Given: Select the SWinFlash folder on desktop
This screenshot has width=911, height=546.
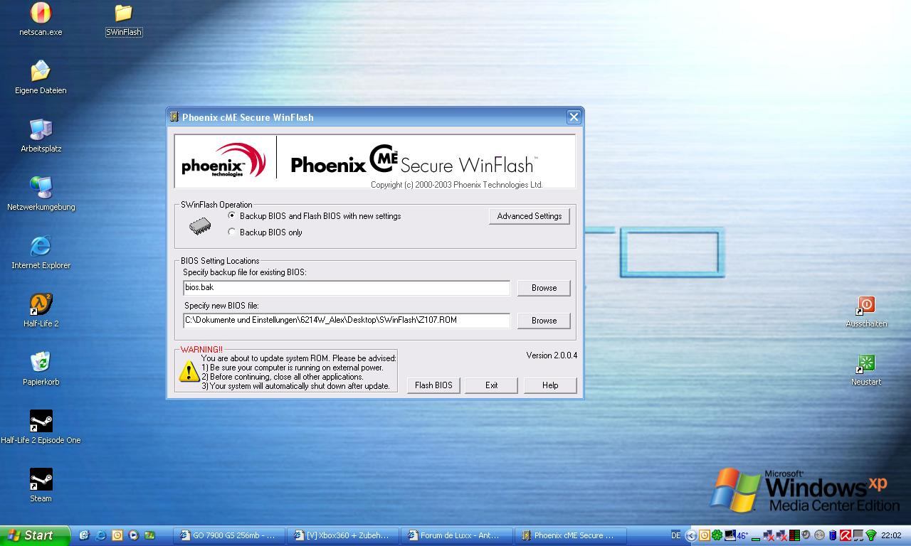Looking at the screenshot, I should point(124,20).
